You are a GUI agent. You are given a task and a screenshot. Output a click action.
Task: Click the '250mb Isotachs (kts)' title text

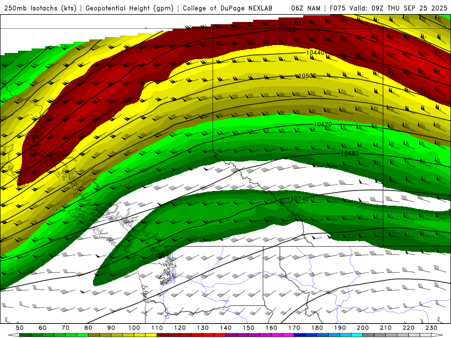[40, 8]
